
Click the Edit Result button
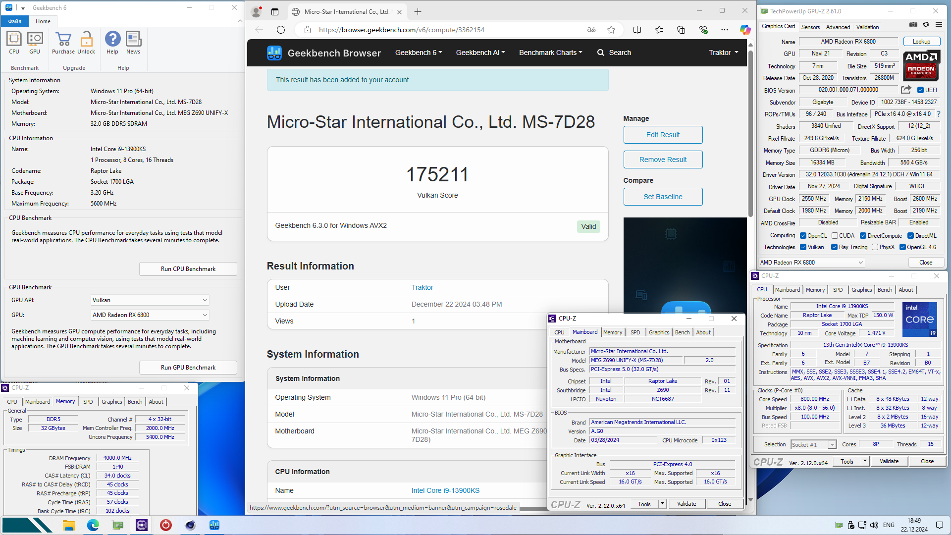(x=663, y=135)
